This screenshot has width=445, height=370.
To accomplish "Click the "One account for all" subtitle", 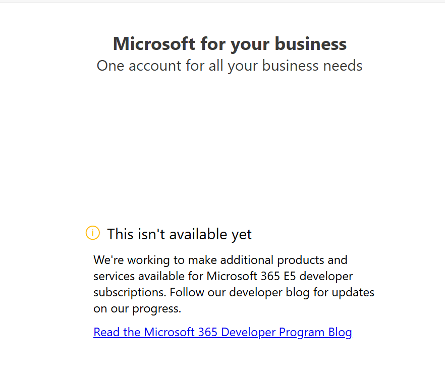I will click(230, 66).
